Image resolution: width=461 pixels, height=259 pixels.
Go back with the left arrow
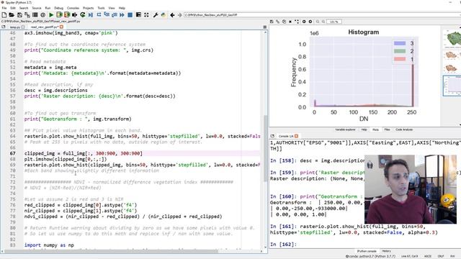click(172, 14)
